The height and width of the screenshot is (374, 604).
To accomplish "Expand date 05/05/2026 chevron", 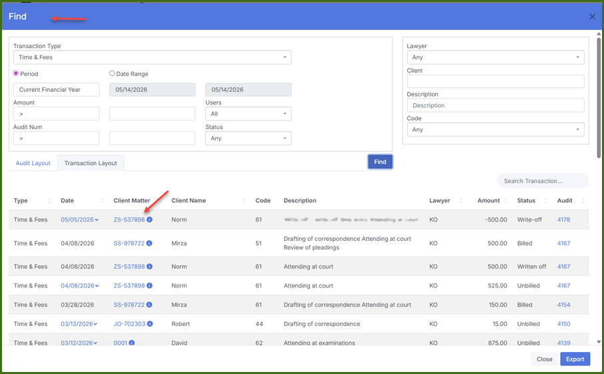I will pos(97,220).
